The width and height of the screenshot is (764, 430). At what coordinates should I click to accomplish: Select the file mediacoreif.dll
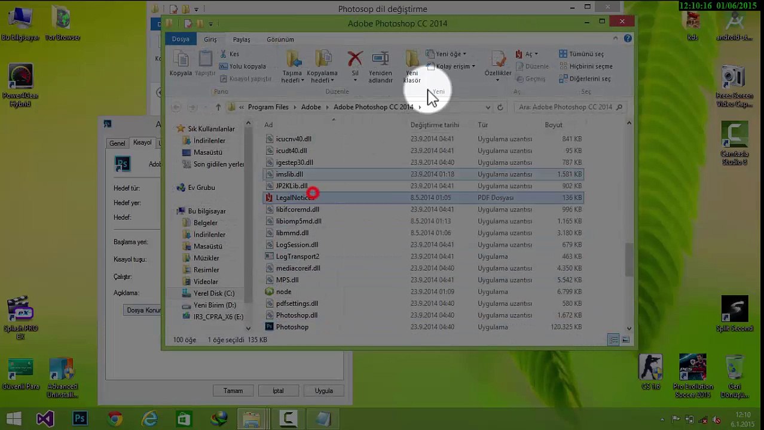298,268
